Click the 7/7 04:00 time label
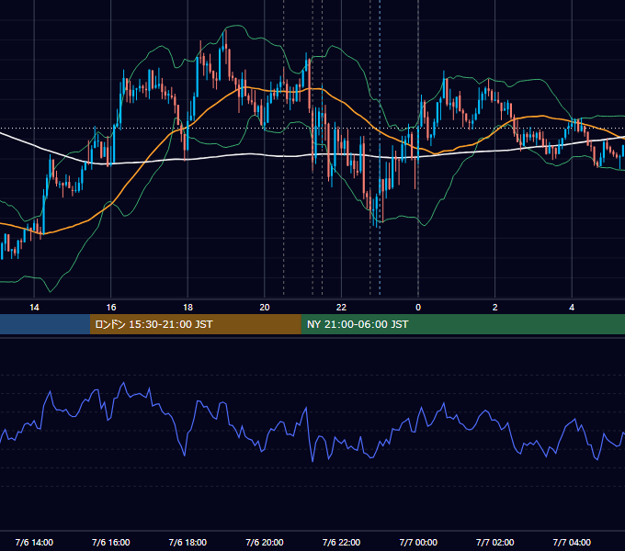 tap(572, 542)
